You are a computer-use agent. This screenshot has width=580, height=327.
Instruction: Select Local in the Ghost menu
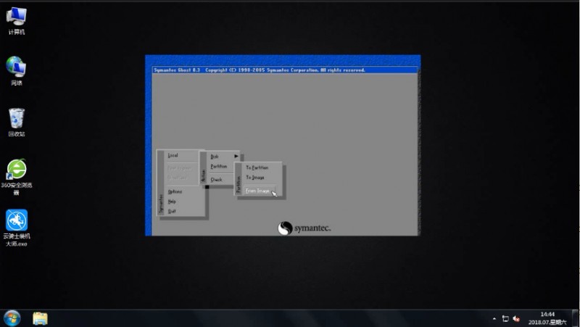click(173, 155)
